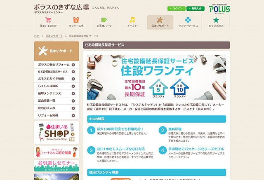
Task: Click the 窓口1本化でスムーズな窓口対応 heading
Action: pos(121,149)
